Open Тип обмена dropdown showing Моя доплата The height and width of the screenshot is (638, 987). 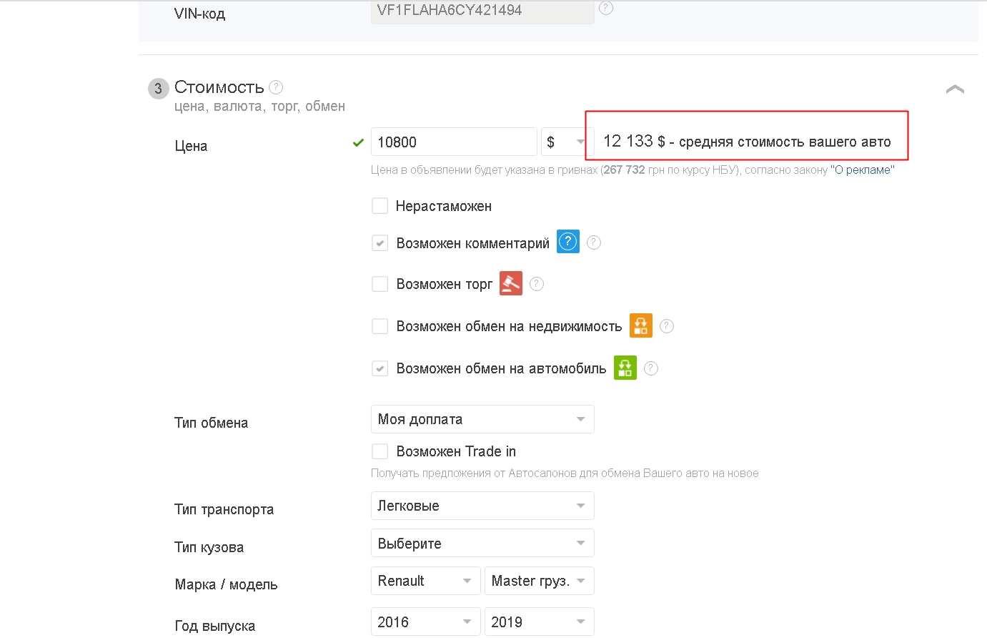482,419
